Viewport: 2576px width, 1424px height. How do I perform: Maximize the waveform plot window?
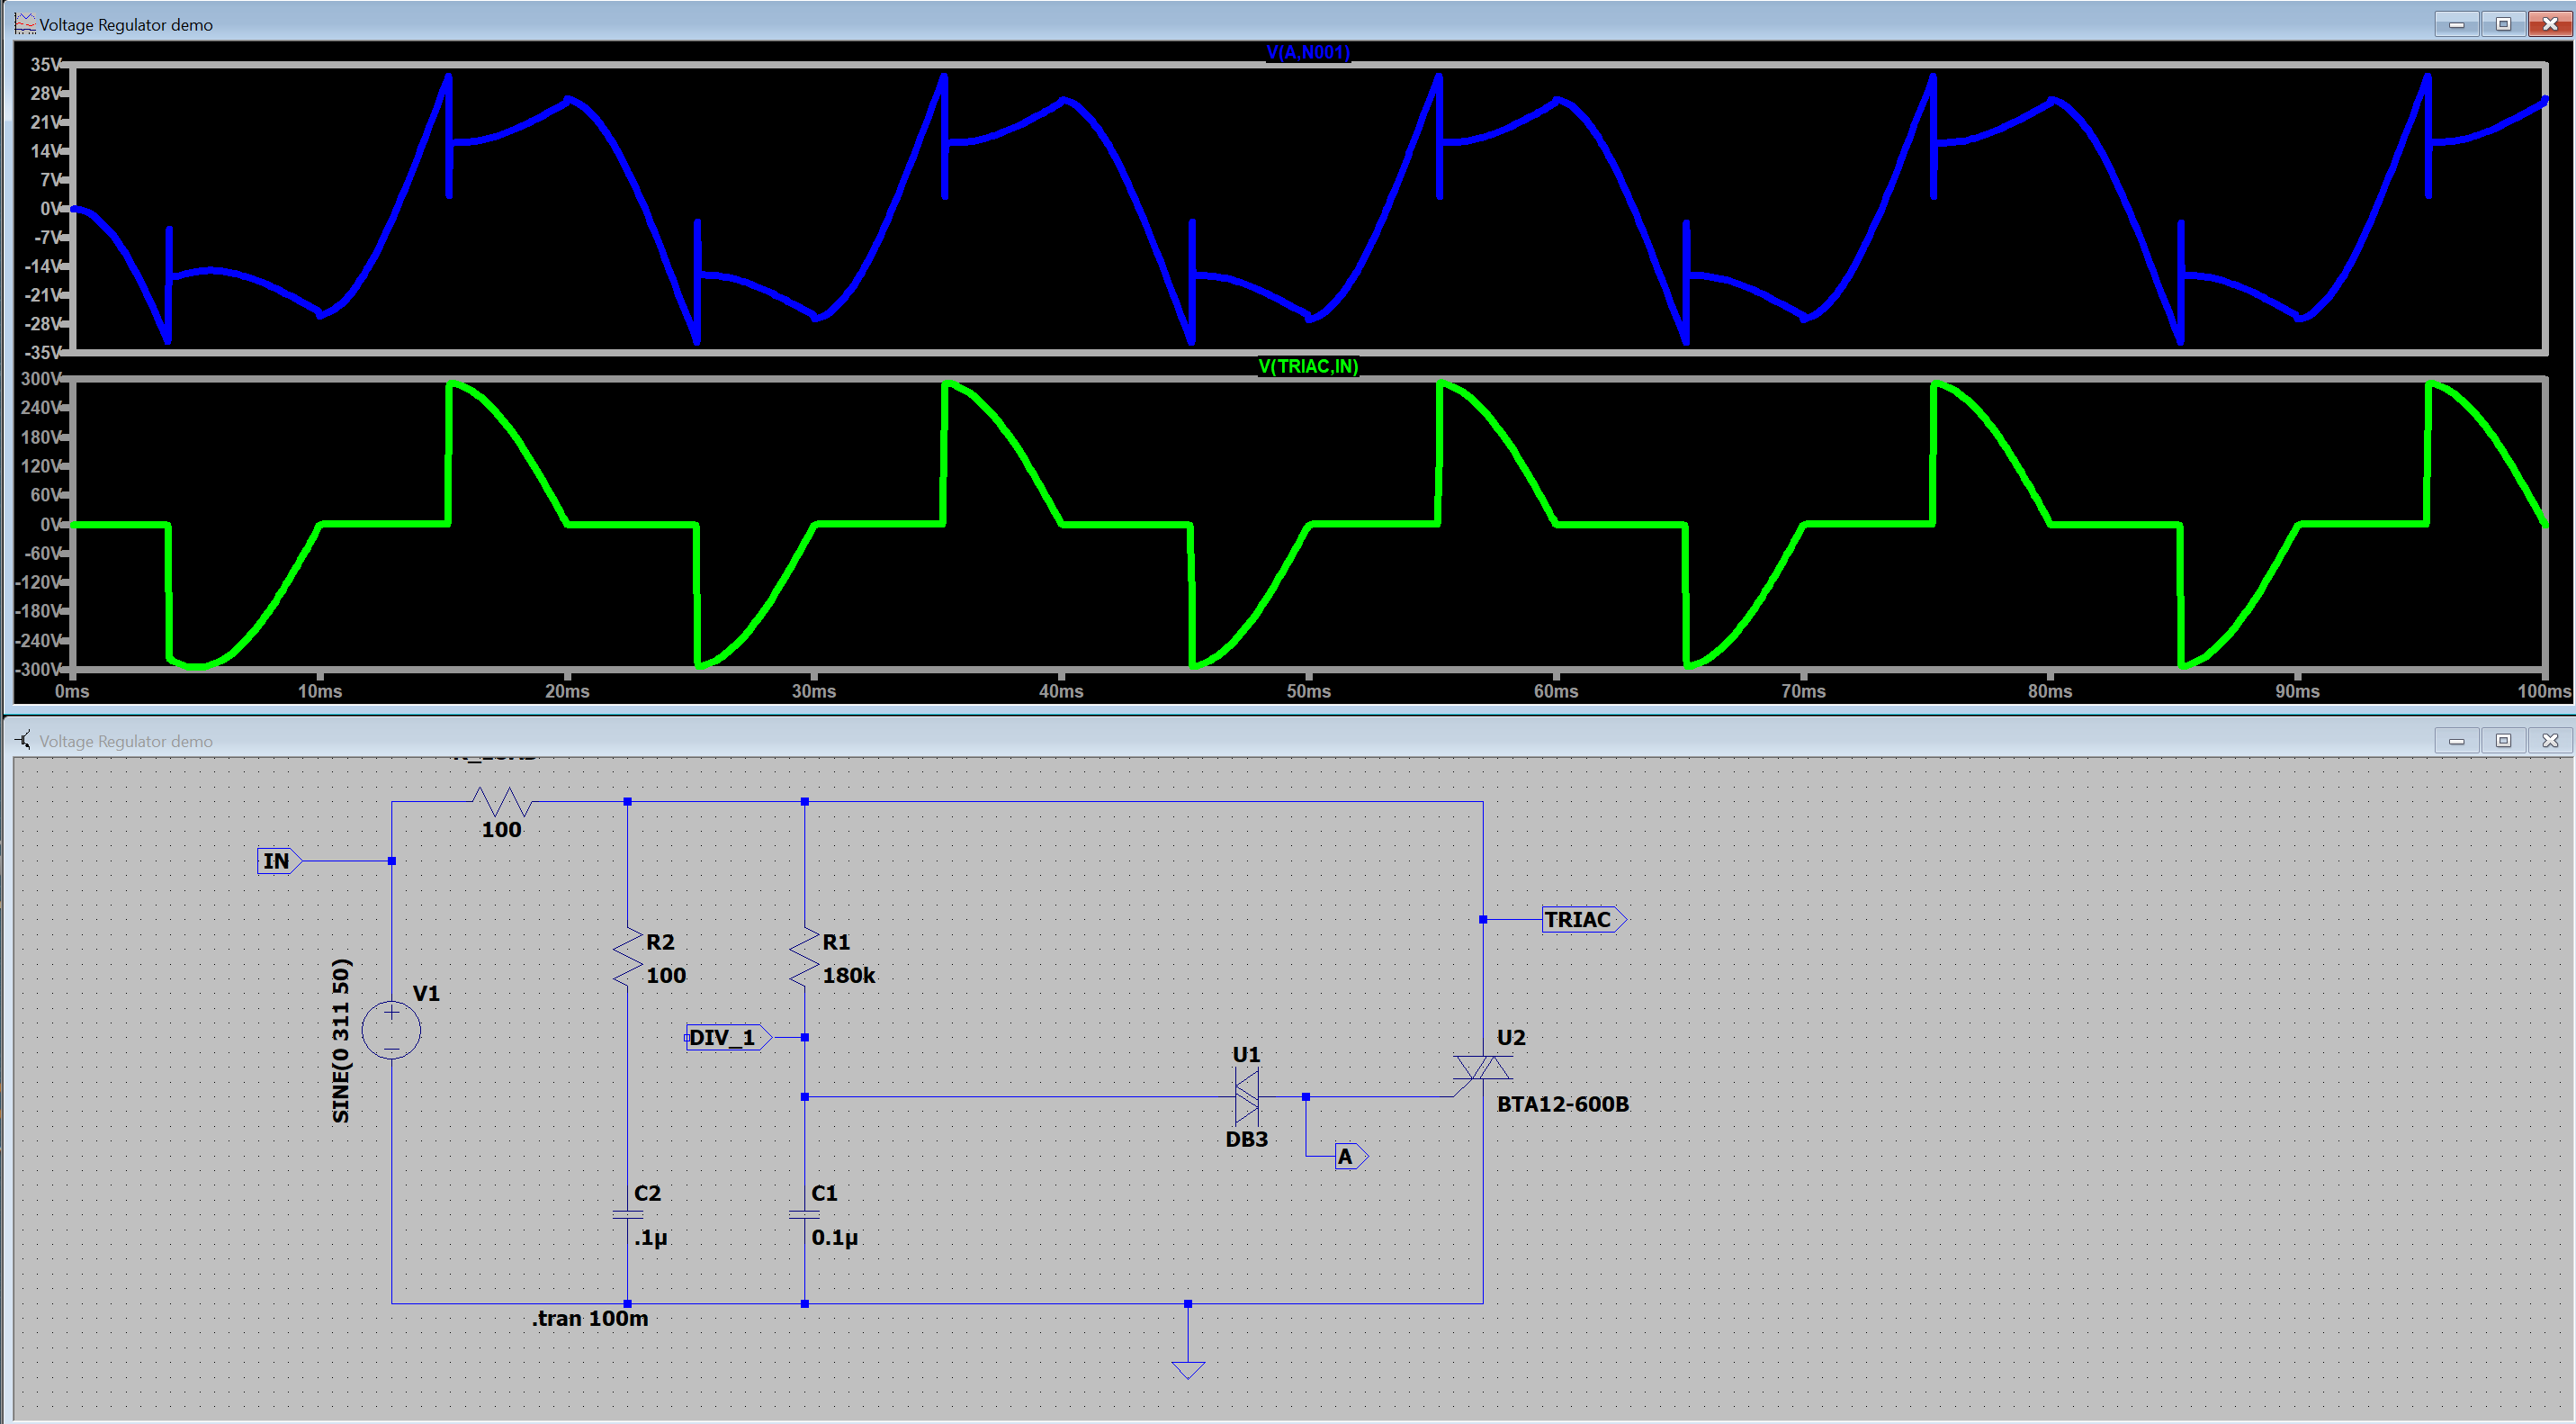(2503, 23)
